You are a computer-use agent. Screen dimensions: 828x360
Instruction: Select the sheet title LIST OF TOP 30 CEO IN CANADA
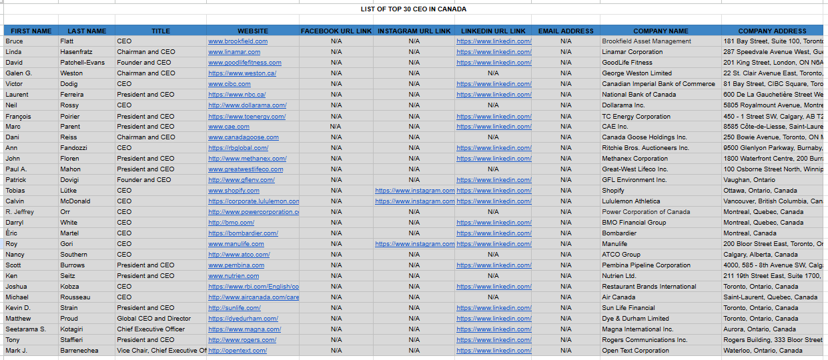click(414, 9)
